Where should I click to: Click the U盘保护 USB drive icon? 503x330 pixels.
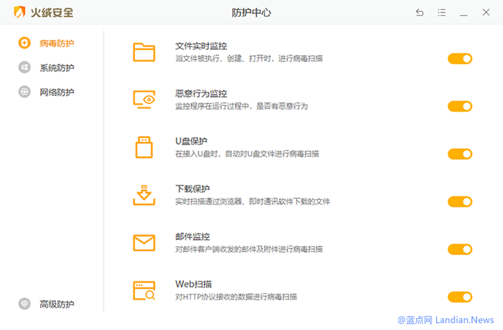pyautogui.click(x=144, y=147)
